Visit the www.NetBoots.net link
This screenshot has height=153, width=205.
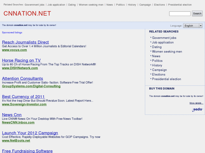[x=16, y=141]
